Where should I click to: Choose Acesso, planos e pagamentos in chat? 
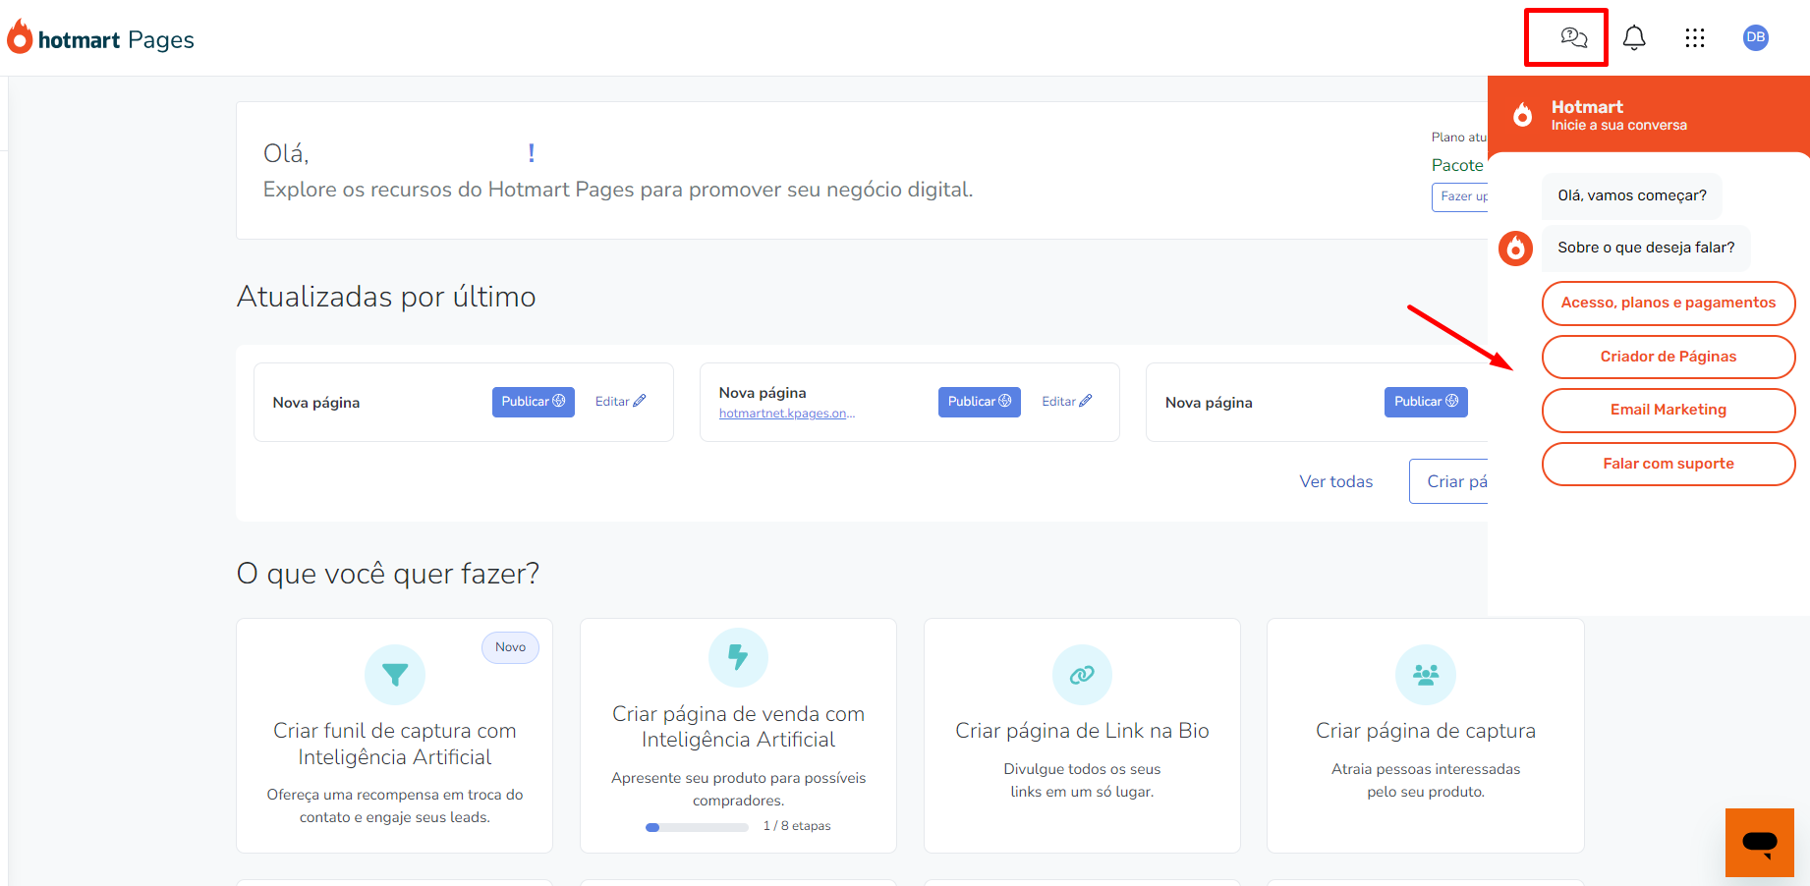tap(1669, 303)
